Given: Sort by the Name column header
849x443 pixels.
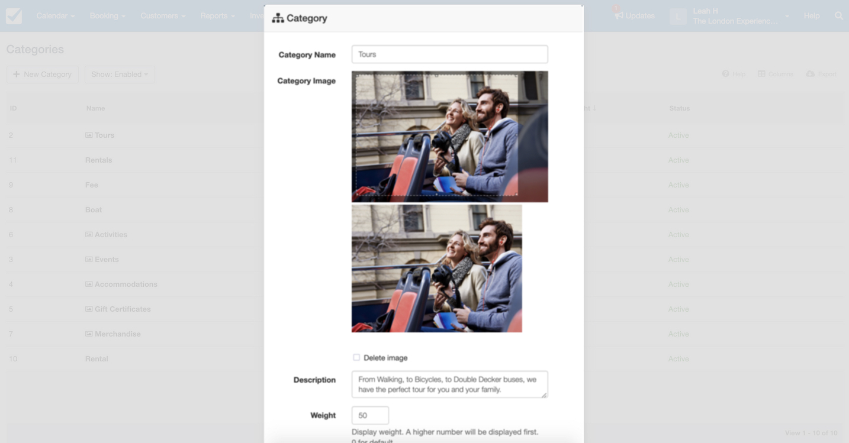Looking at the screenshot, I should tap(95, 108).
